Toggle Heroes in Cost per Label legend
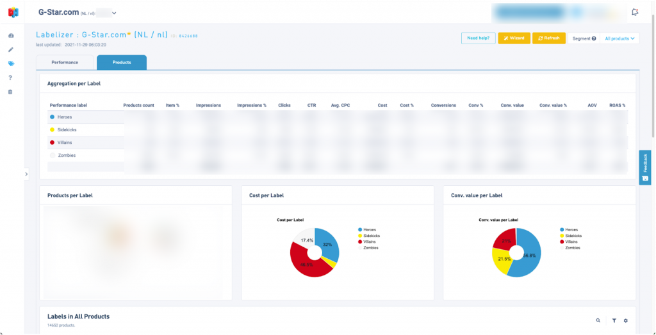 point(367,229)
